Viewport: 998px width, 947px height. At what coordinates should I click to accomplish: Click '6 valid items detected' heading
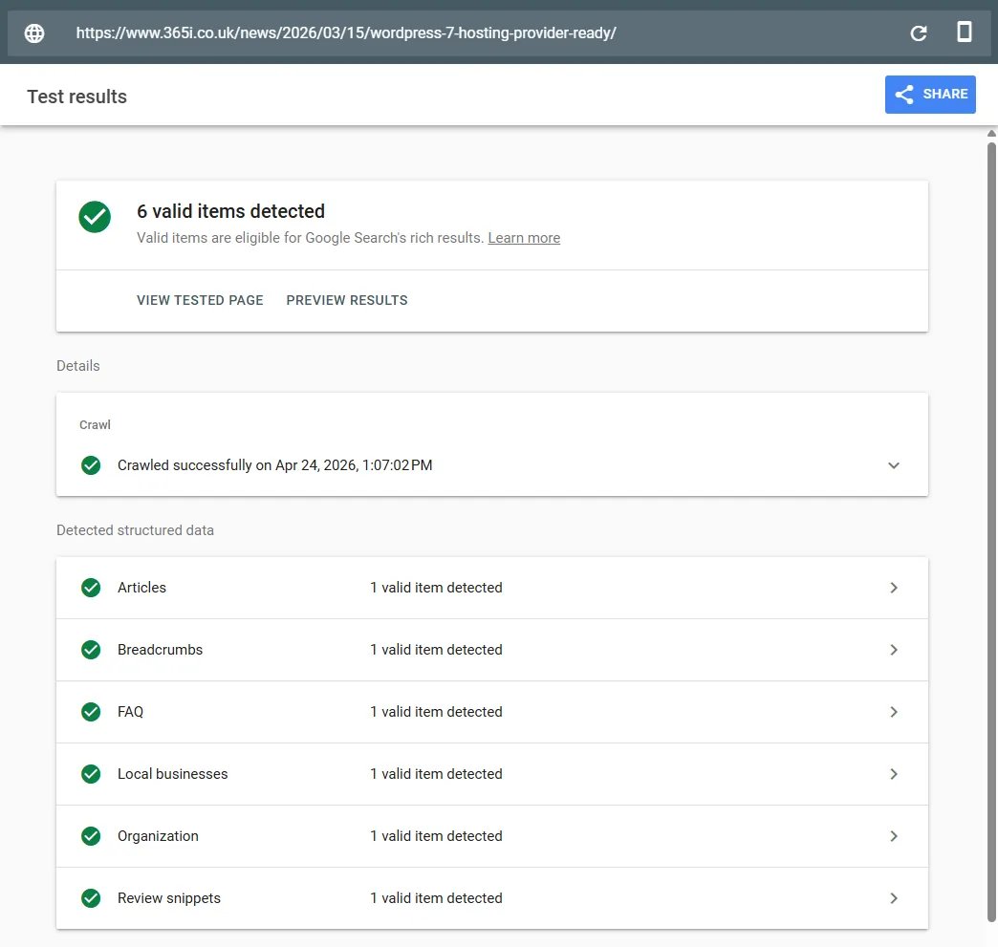[x=231, y=211]
